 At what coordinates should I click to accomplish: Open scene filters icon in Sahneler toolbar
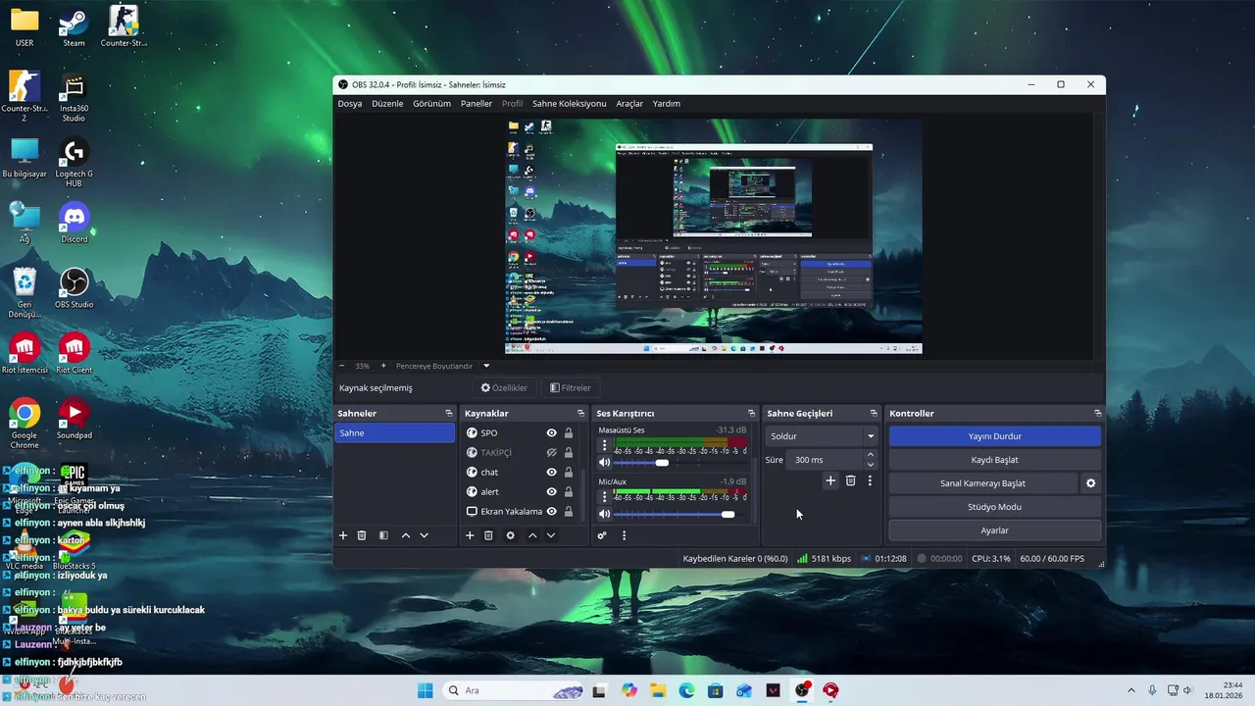[x=383, y=535]
